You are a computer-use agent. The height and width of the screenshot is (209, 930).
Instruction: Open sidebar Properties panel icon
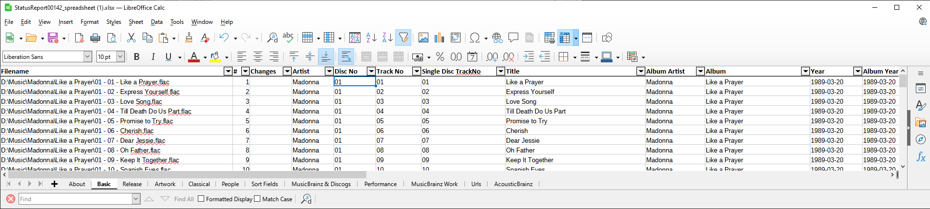921,89
